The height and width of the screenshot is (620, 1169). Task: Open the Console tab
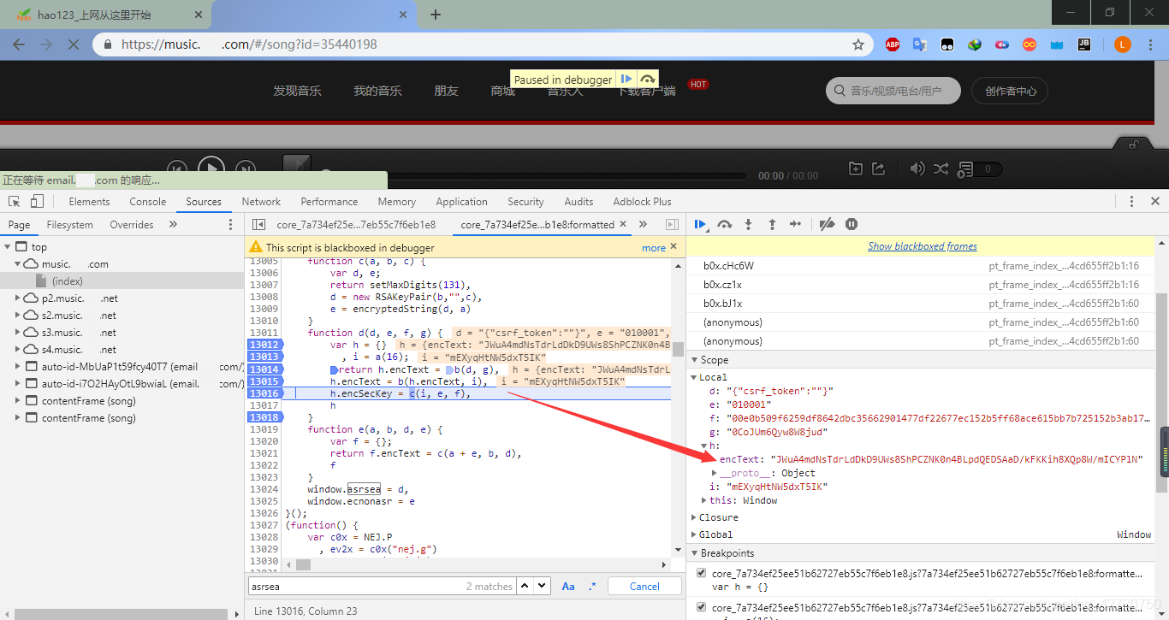148,202
